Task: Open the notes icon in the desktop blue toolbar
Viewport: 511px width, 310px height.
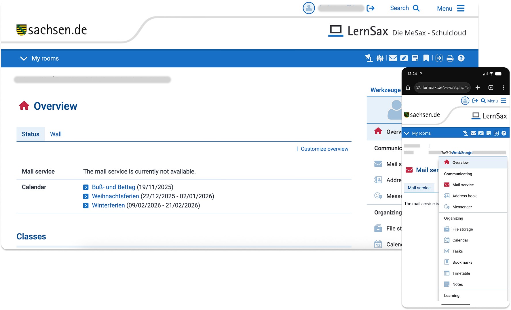Action: (415, 58)
